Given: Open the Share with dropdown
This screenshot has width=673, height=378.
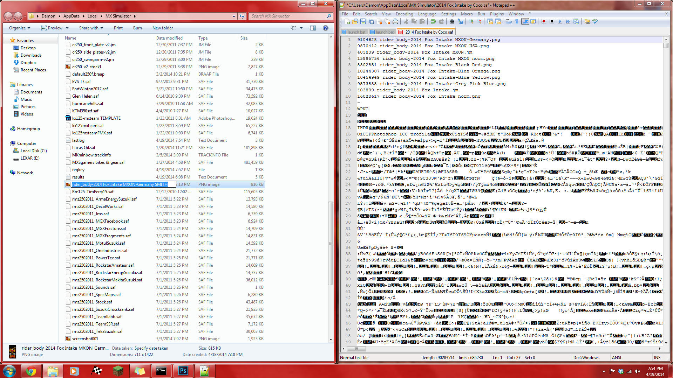Looking at the screenshot, I should [91, 28].
